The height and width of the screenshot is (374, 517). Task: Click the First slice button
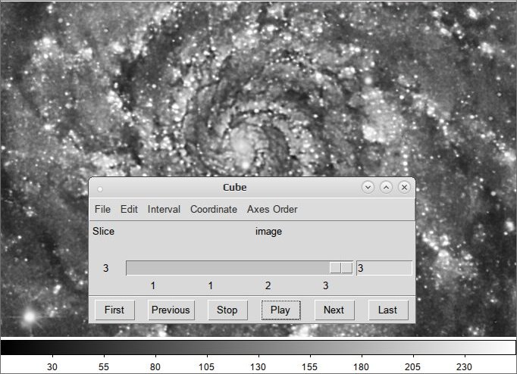click(x=114, y=310)
